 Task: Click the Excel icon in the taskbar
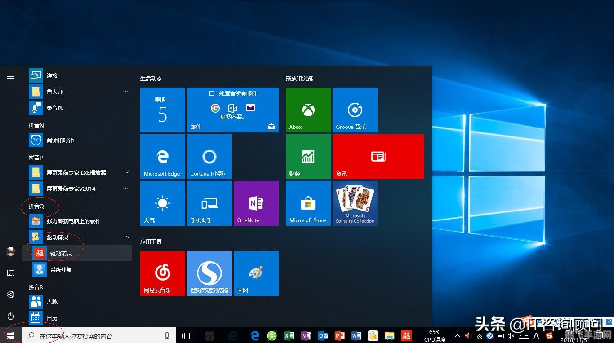(x=289, y=335)
